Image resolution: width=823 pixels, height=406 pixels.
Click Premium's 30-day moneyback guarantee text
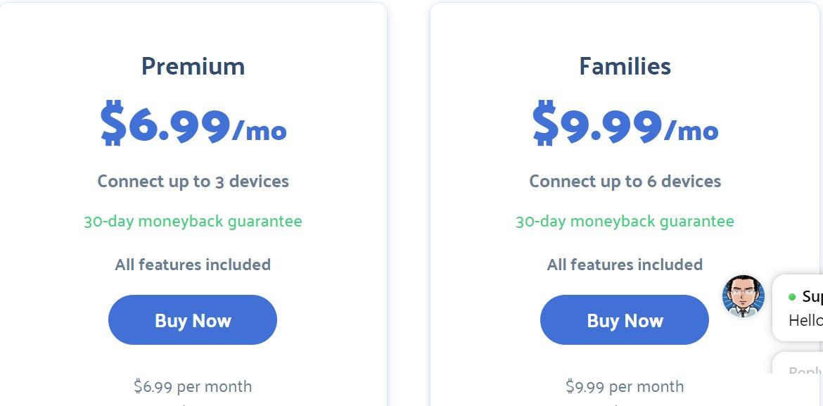coord(193,221)
